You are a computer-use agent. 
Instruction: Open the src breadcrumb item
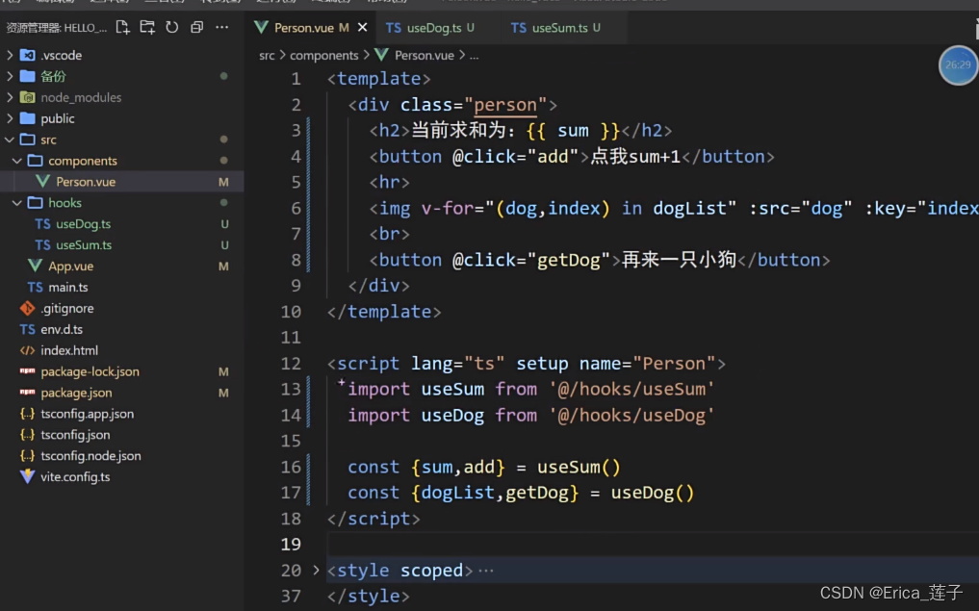(267, 55)
